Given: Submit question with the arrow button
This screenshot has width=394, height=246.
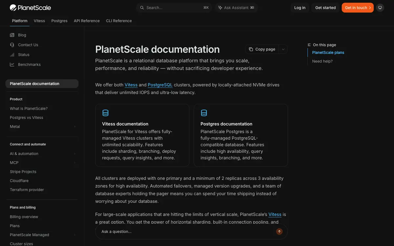Looking at the screenshot, I should pyautogui.click(x=279, y=232).
